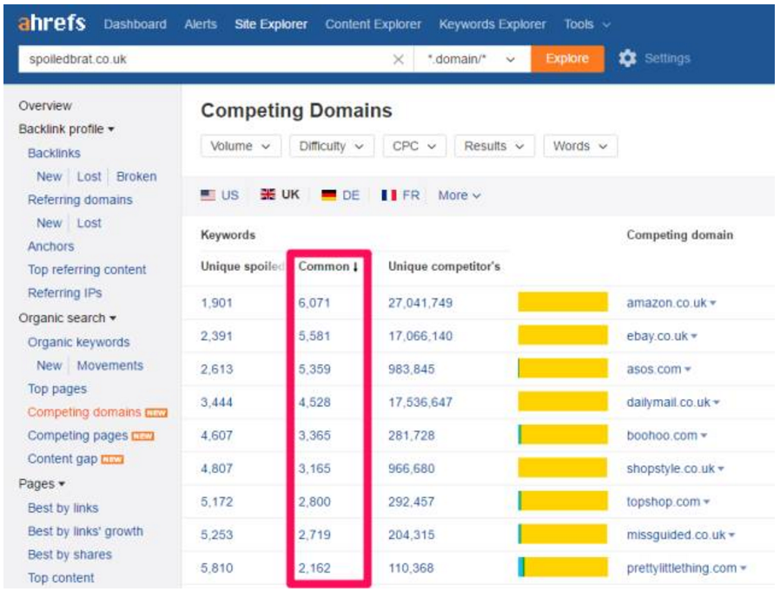This screenshot has width=780, height=598.
Task: Select the FR flag country
Action: click(x=400, y=195)
